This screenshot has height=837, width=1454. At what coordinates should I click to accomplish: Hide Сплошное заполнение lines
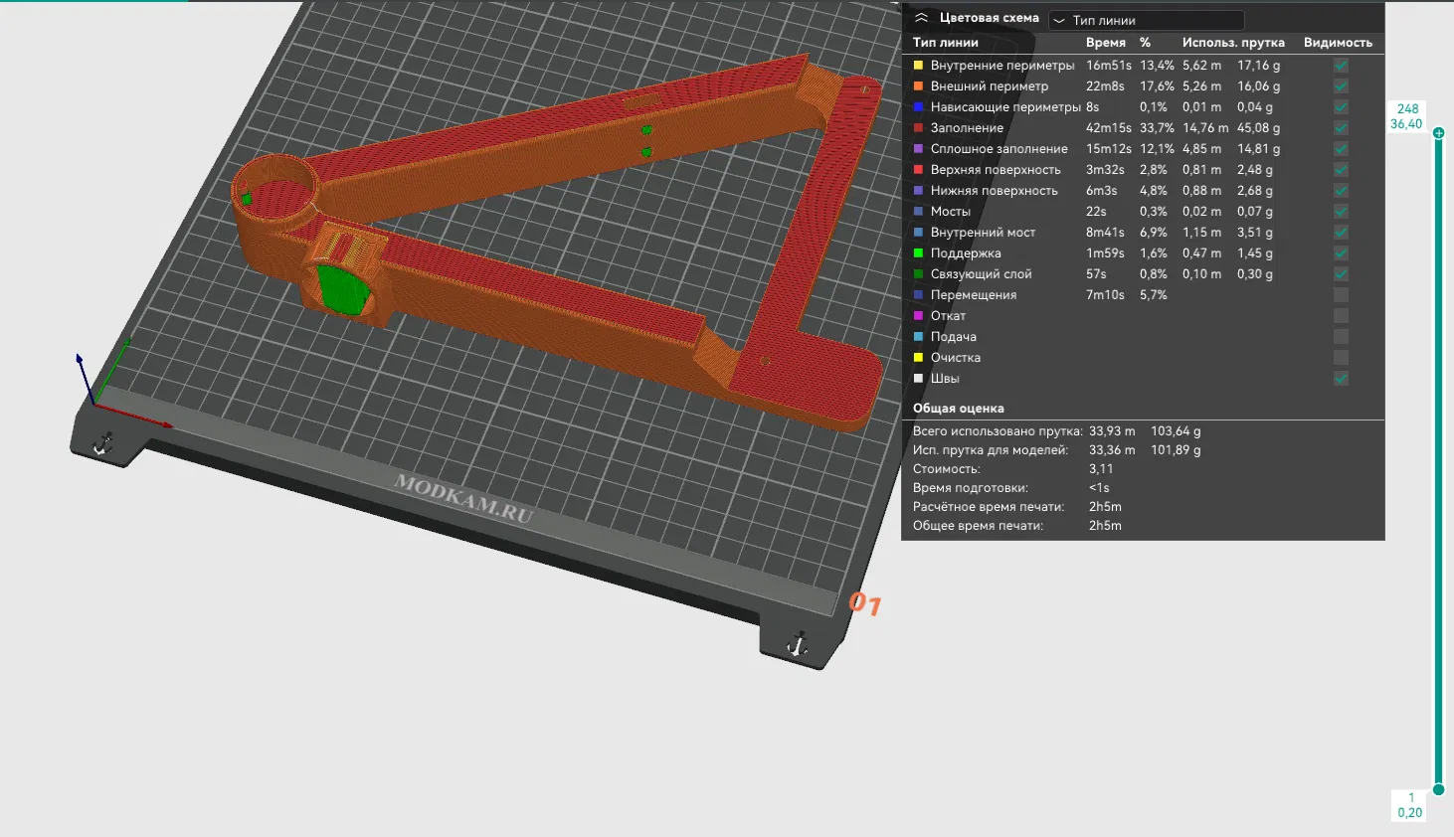tap(1342, 149)
